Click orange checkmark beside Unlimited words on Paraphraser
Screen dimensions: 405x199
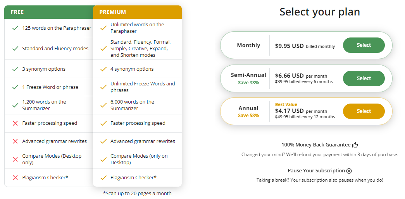pyautogui.click(x=103, y=28)
